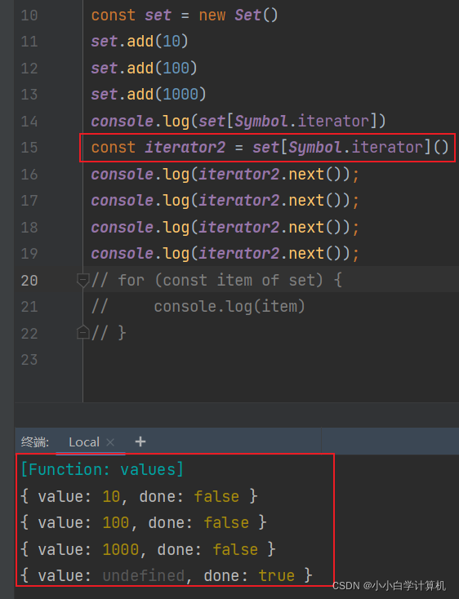459x599 pixels.
Task: Click 'set.add(1000)' statement
Action: tap(149, 94)
